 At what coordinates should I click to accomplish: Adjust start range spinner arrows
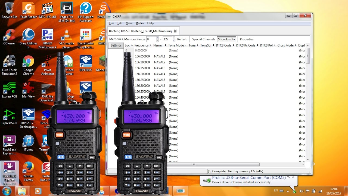click(157, 39)
